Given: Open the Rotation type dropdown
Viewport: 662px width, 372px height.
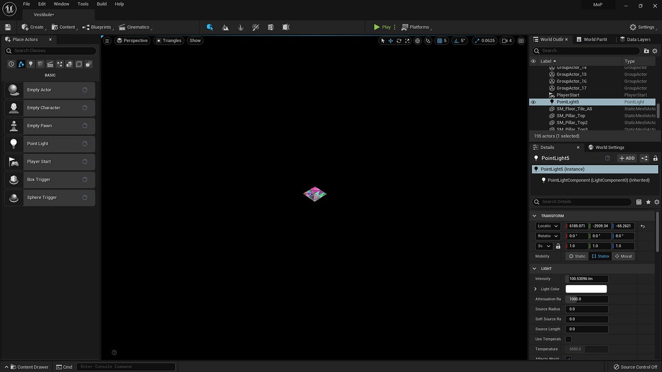Looking at the screenshot, I should tap(548, 236).
